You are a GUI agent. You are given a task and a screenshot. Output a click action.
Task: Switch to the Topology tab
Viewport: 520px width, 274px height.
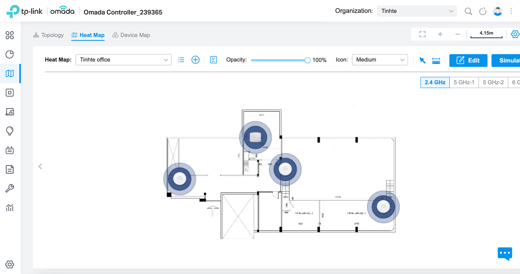pyautogui.click(x=48, y=35)
